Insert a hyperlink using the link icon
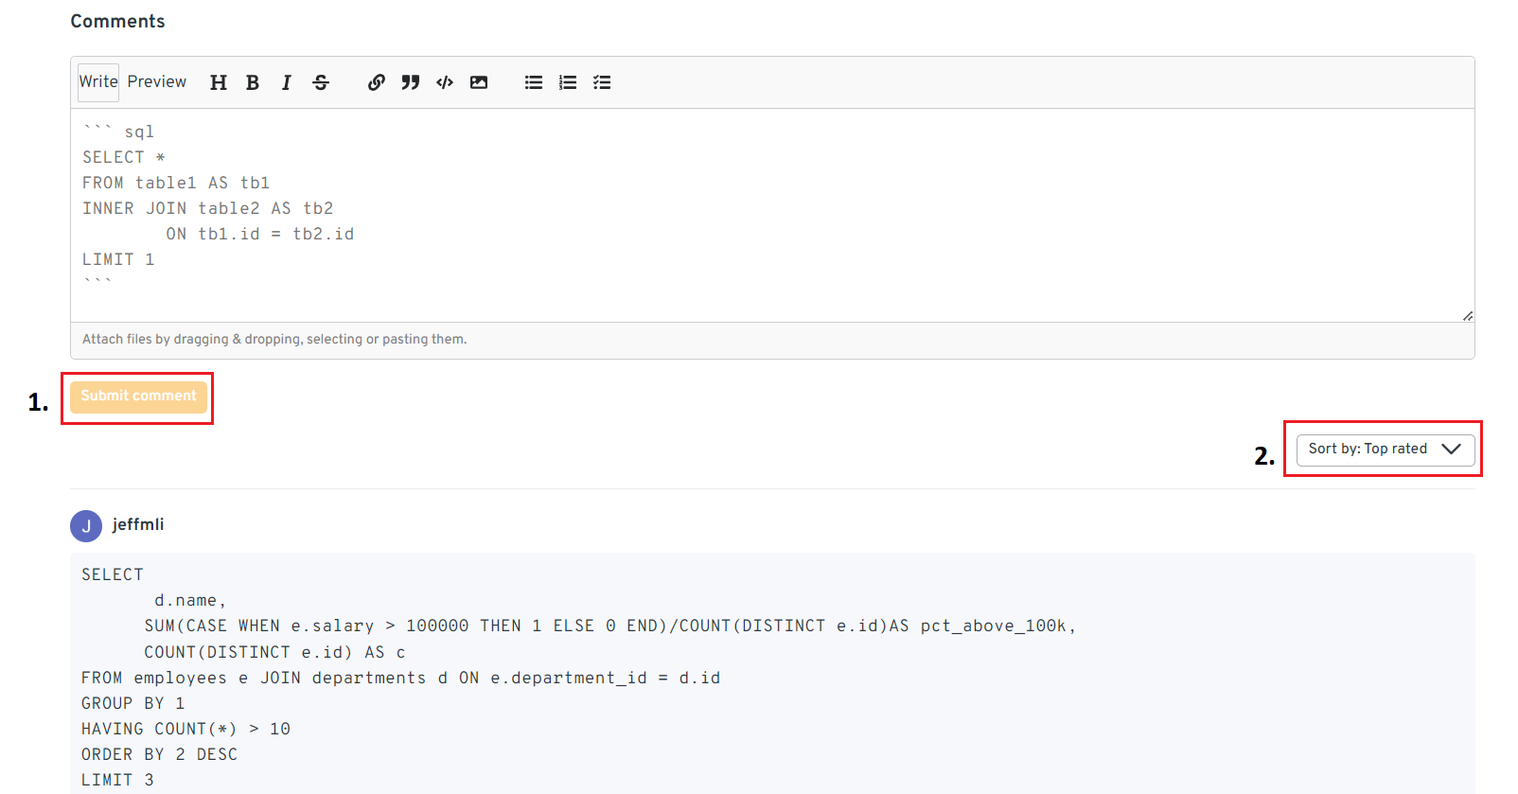The image size is (1518, 794). [376, 83]
